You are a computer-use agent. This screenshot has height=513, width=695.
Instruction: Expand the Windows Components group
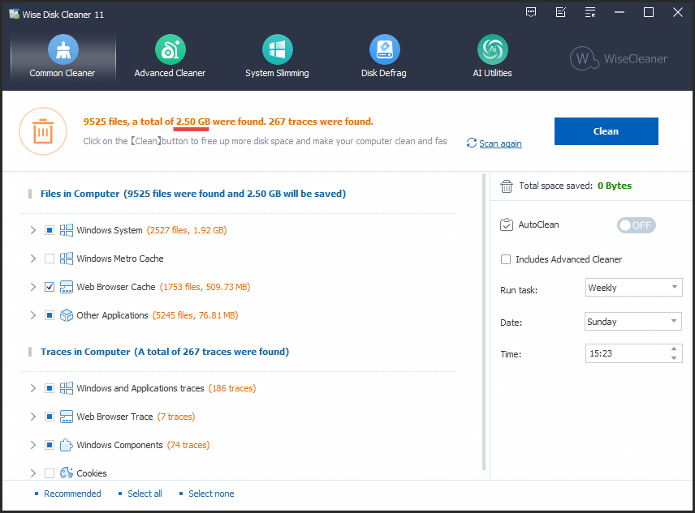click(x=32, y=445)
